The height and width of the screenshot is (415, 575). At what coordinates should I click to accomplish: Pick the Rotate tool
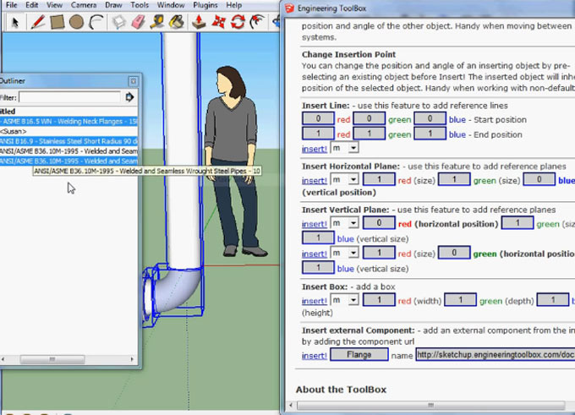(238, 22)
